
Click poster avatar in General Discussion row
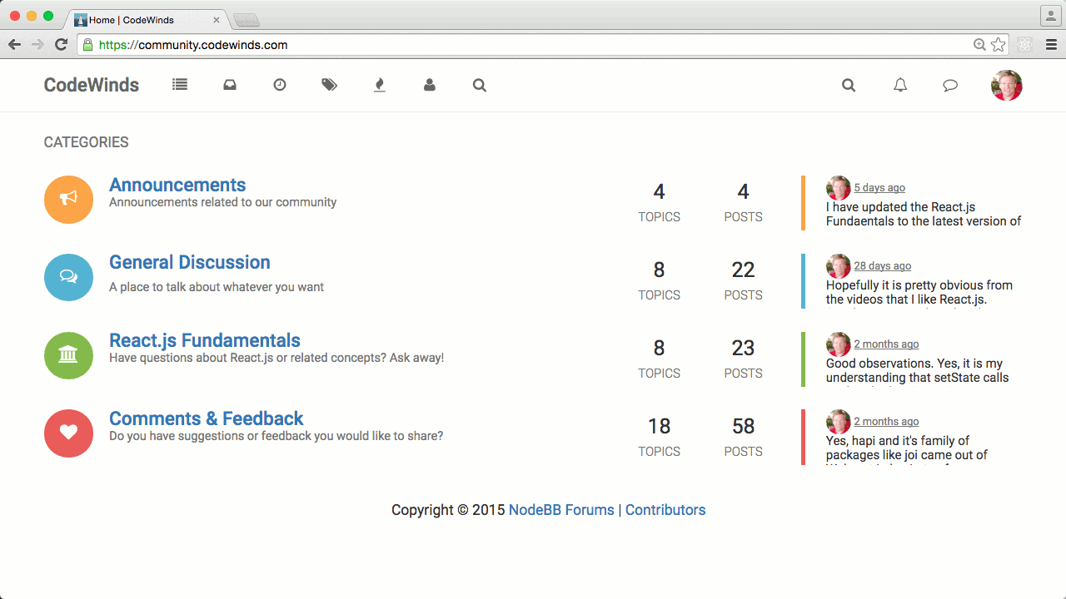(x=838, y=266)
